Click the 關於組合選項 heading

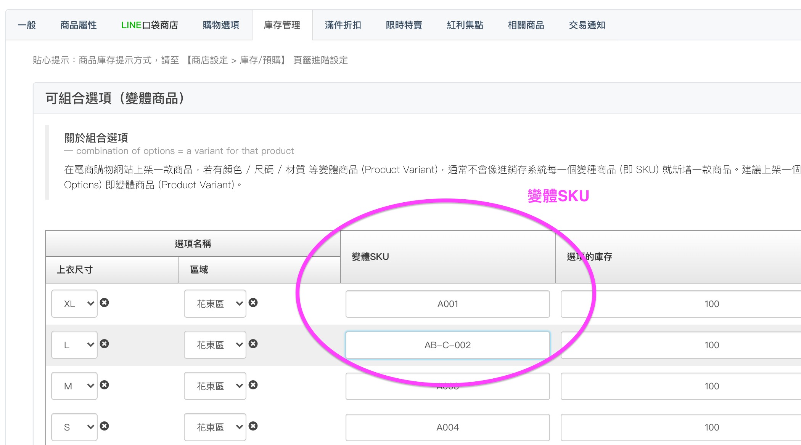click(x=96, y=138)
